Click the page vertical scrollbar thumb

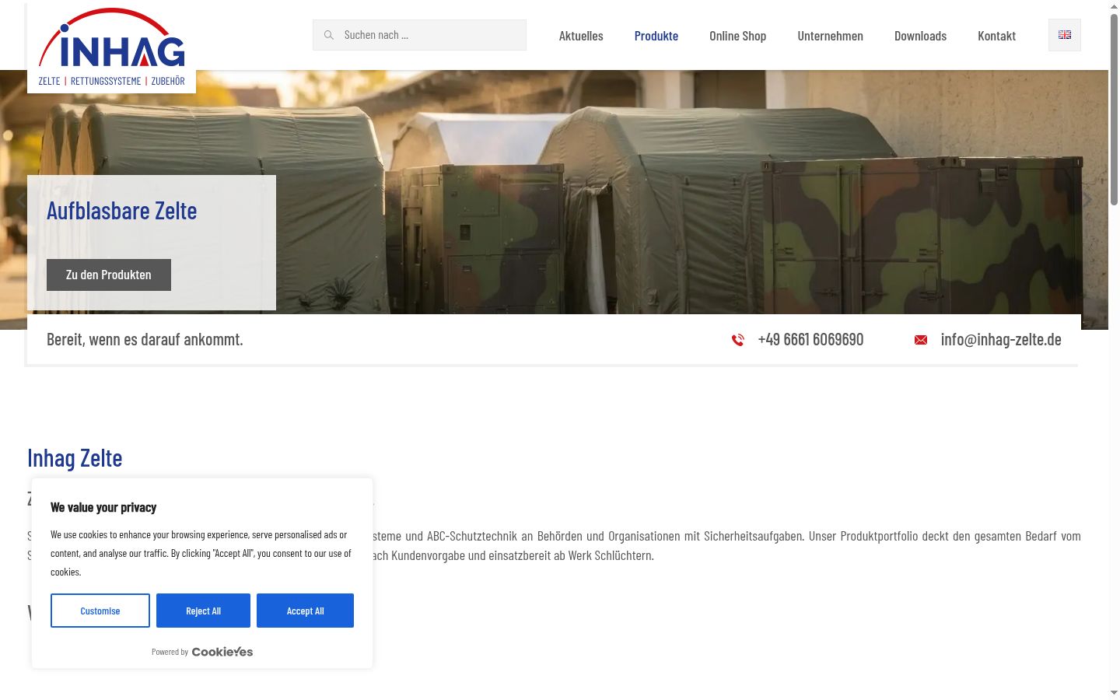click(x=1114, y=109)
